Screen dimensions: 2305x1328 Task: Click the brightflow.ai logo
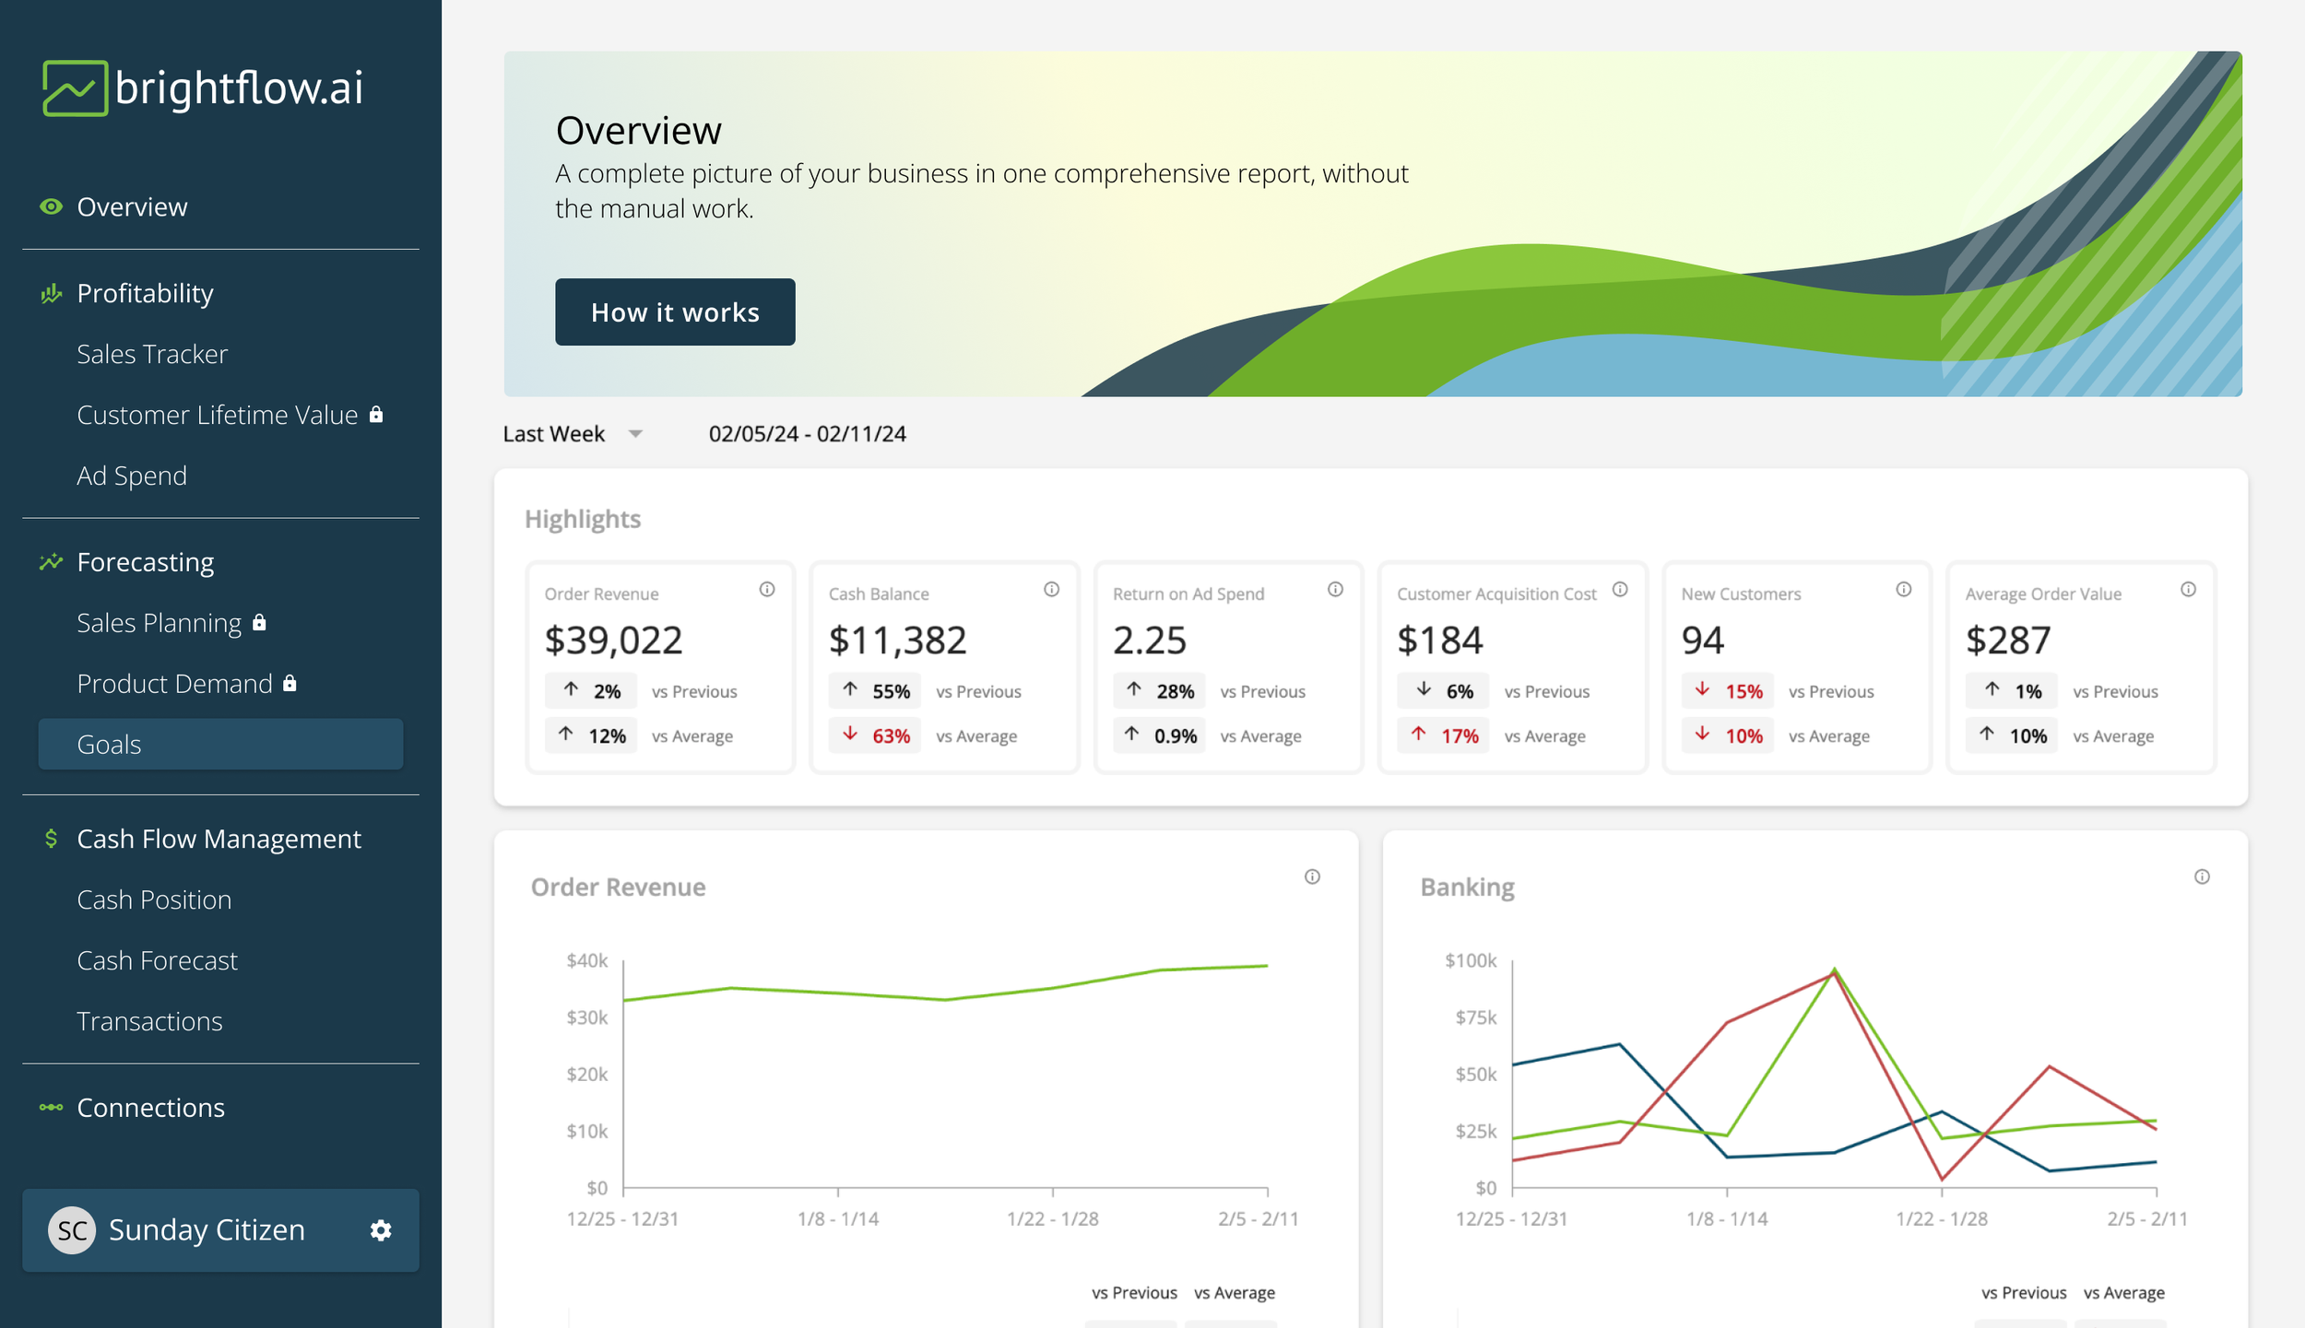203,88
